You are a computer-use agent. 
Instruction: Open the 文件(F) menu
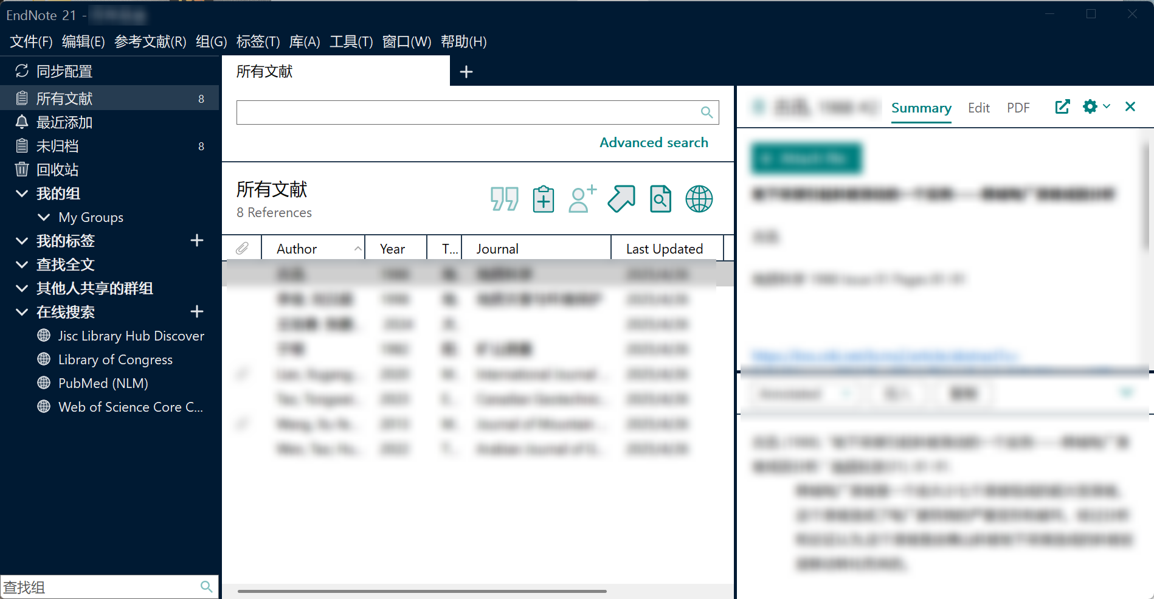coord(31,41)
